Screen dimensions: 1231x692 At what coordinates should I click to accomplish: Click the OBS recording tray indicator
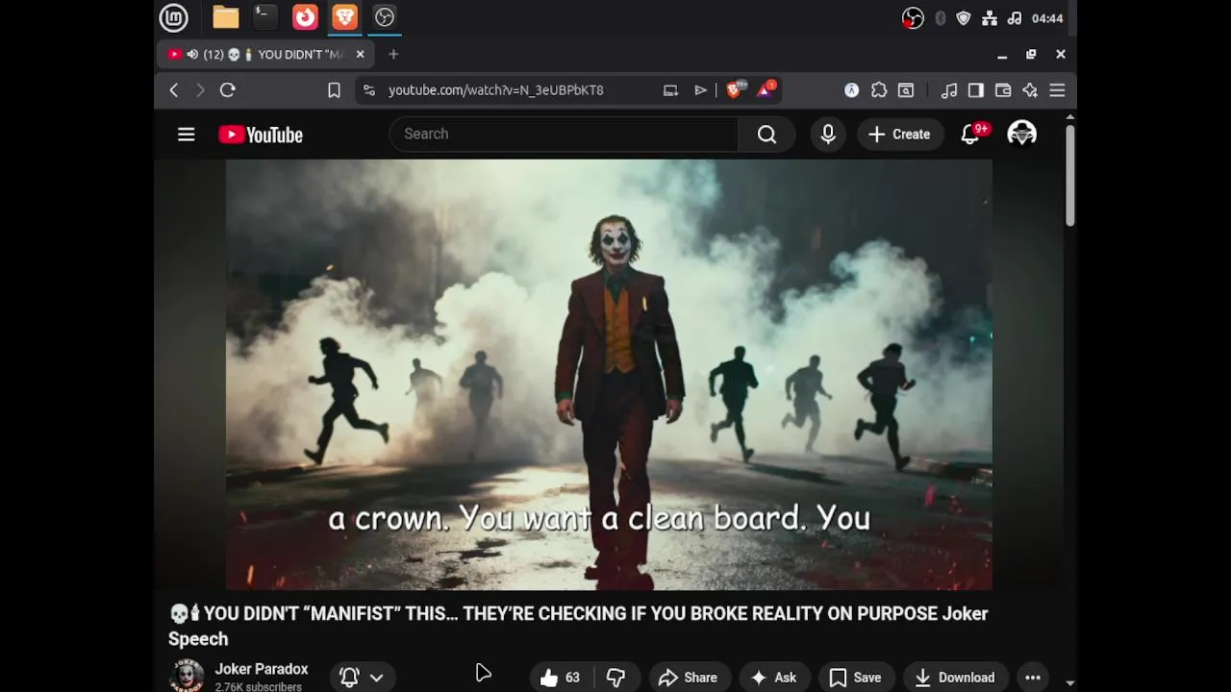pyautogui.click(x=913, y=18)
